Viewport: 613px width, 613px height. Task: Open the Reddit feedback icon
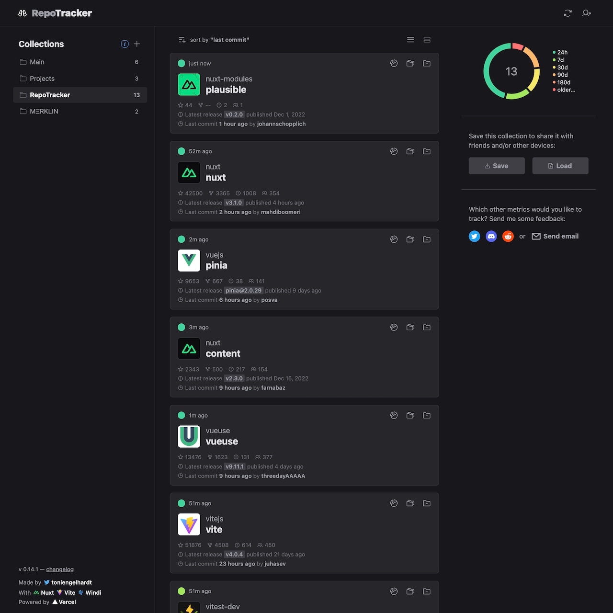tap(508, 236)
